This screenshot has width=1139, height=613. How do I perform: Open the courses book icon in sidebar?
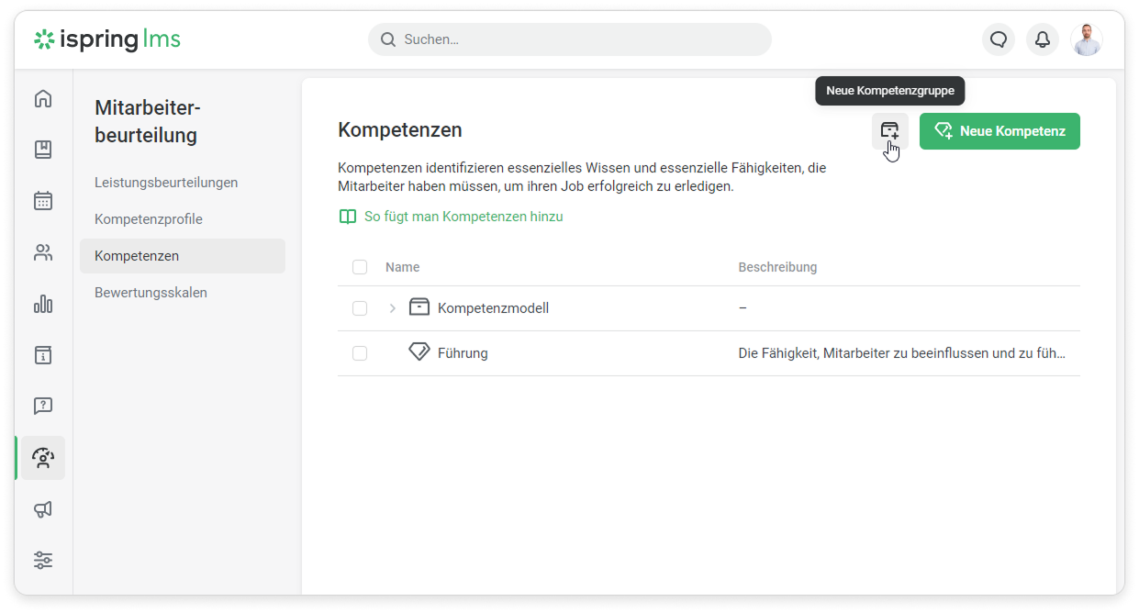(43, 150)
